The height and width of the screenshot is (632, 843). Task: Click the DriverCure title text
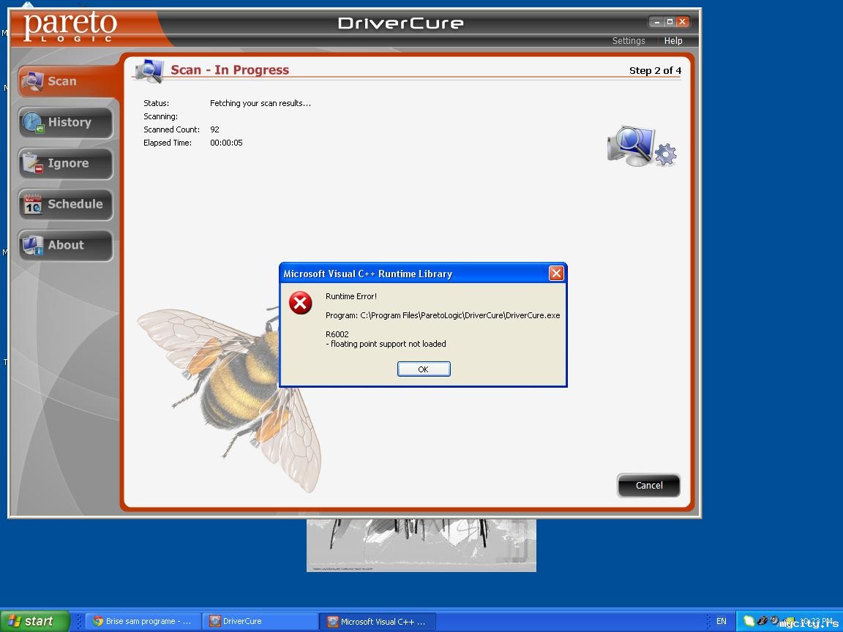click(x=400, y=23)
